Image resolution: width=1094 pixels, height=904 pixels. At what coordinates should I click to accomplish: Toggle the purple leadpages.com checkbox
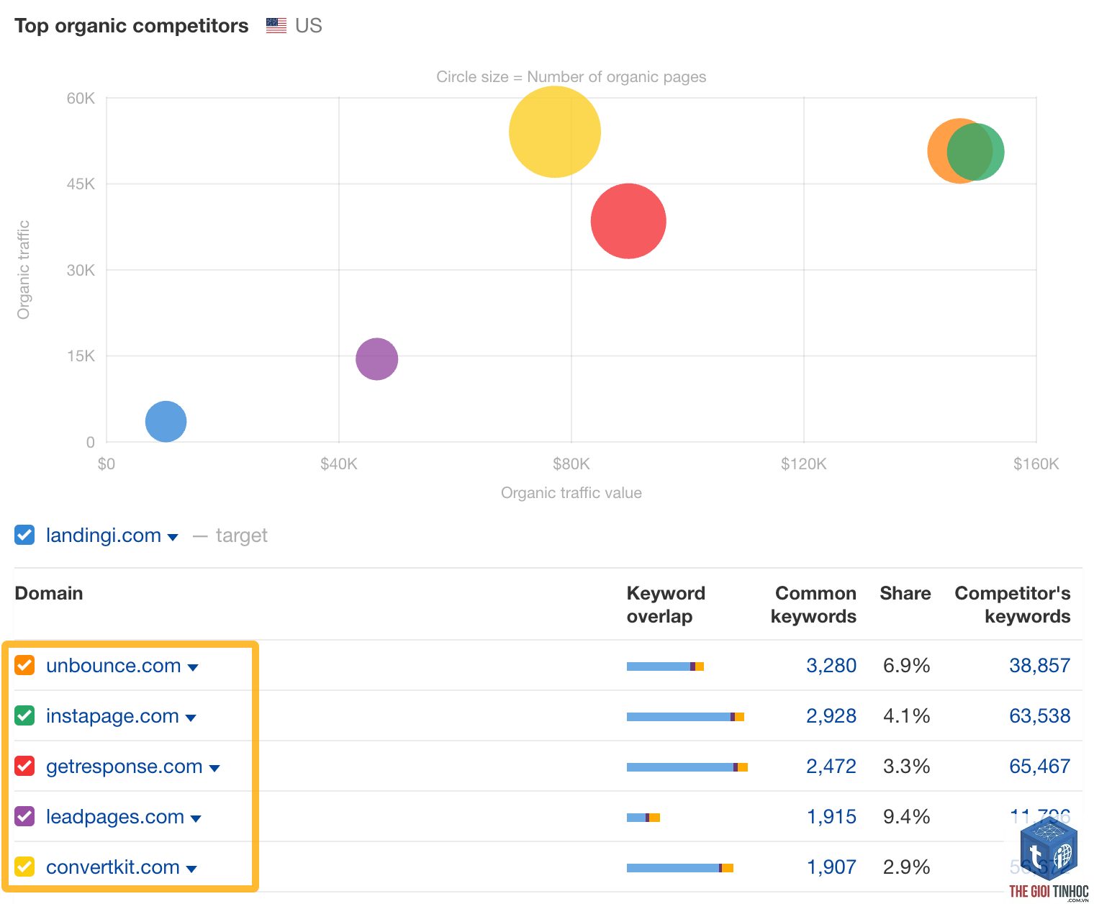point(24,816)
